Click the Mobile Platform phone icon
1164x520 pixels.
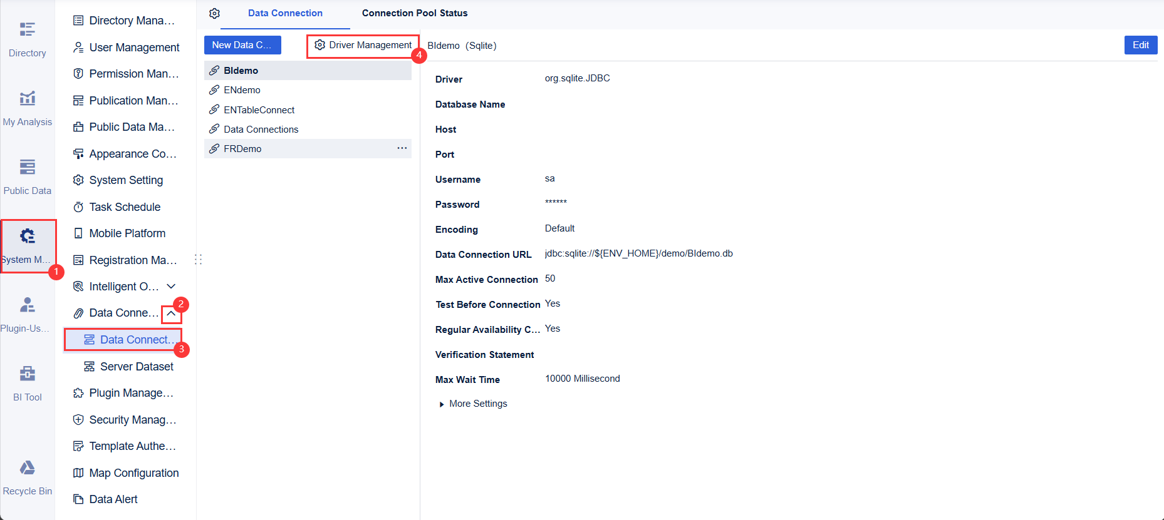click(x=78, y=233)
